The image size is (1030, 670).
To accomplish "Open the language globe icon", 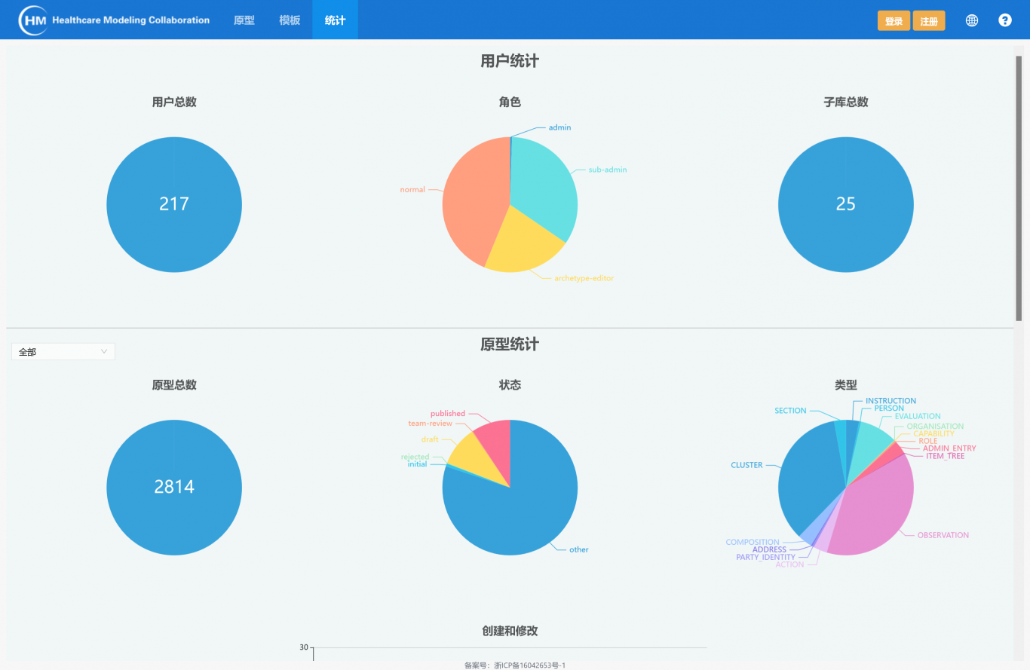I will pyautogui.click(x=972, y=20).
